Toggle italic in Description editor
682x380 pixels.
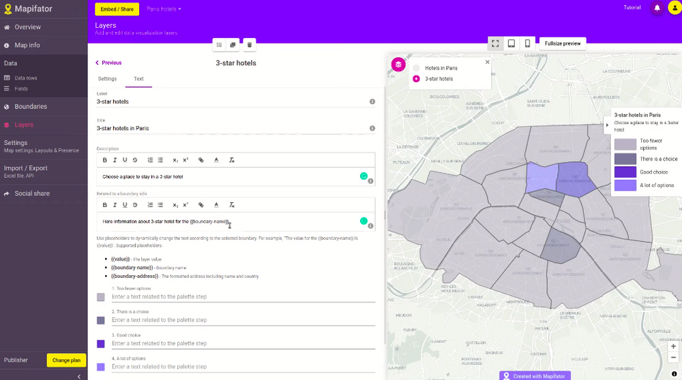pyautogui.click(x=115, y=160)
